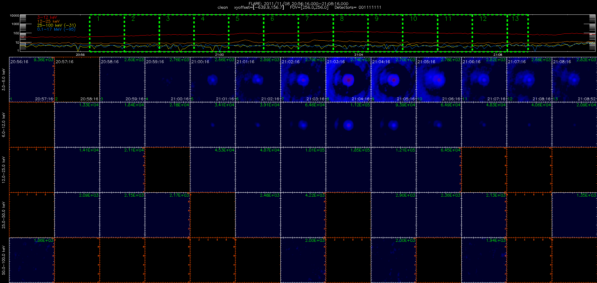Screen dimensions: 597x283
Task: Select the 25.0-50.0 keV image with peak 1.35E+03
Action: tap(574, 215)
